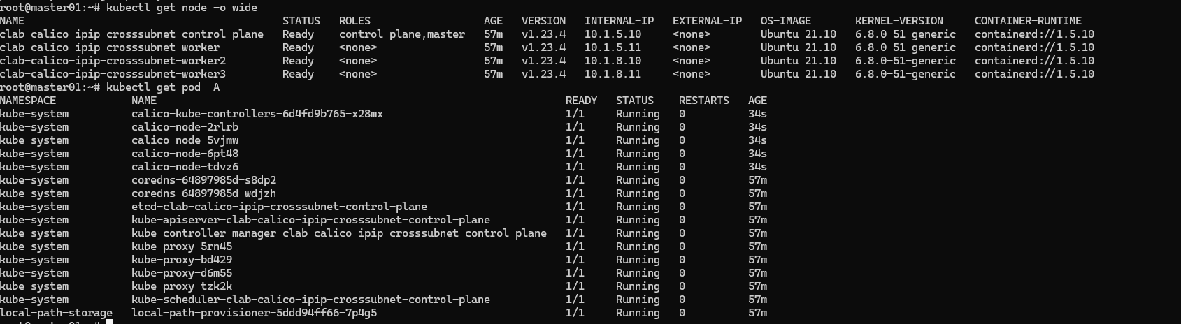Image resolution: width=1181 pixels, height=324 pixels.
Task: Select the internal IP 10.1.8.11
Action: pyautogui.click(x=613, y=74)
